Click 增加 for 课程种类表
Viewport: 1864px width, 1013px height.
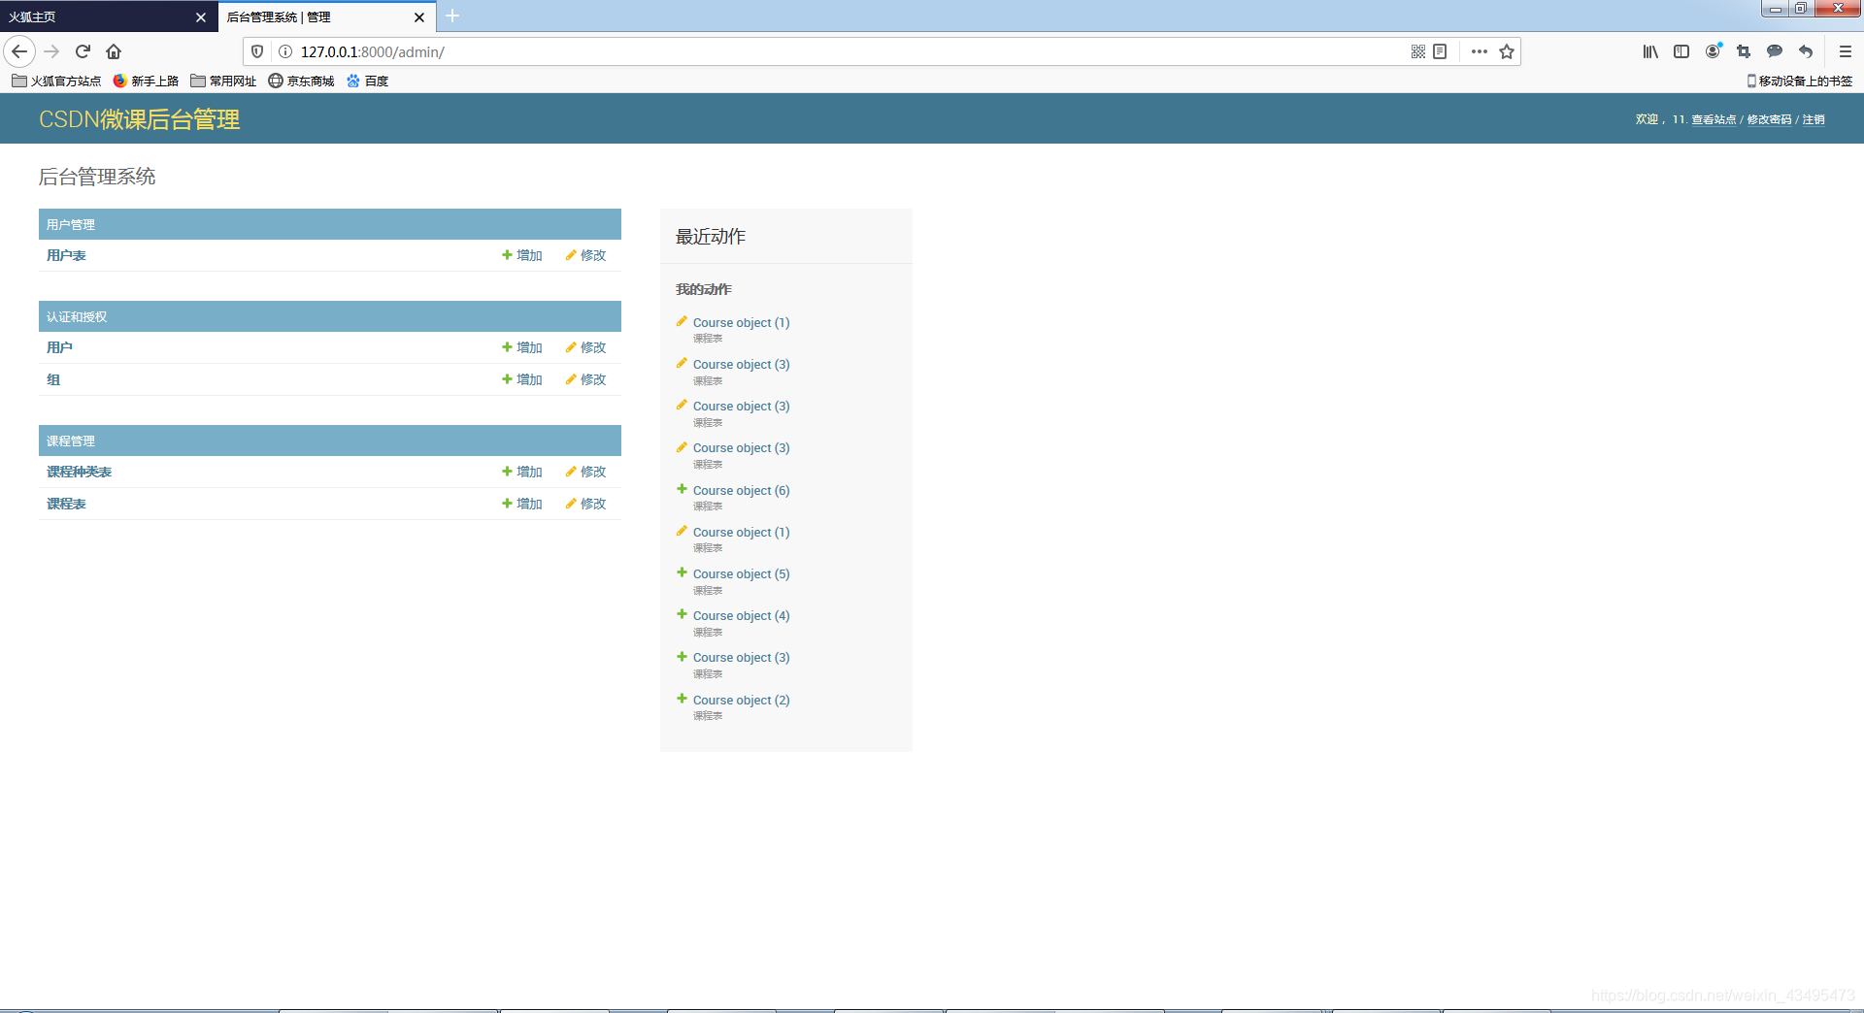pos(522,472)
